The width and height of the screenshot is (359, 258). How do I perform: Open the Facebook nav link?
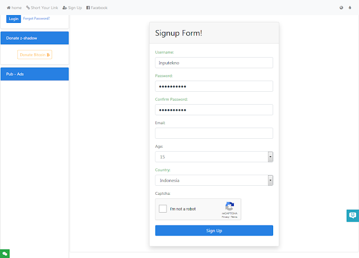97,8
